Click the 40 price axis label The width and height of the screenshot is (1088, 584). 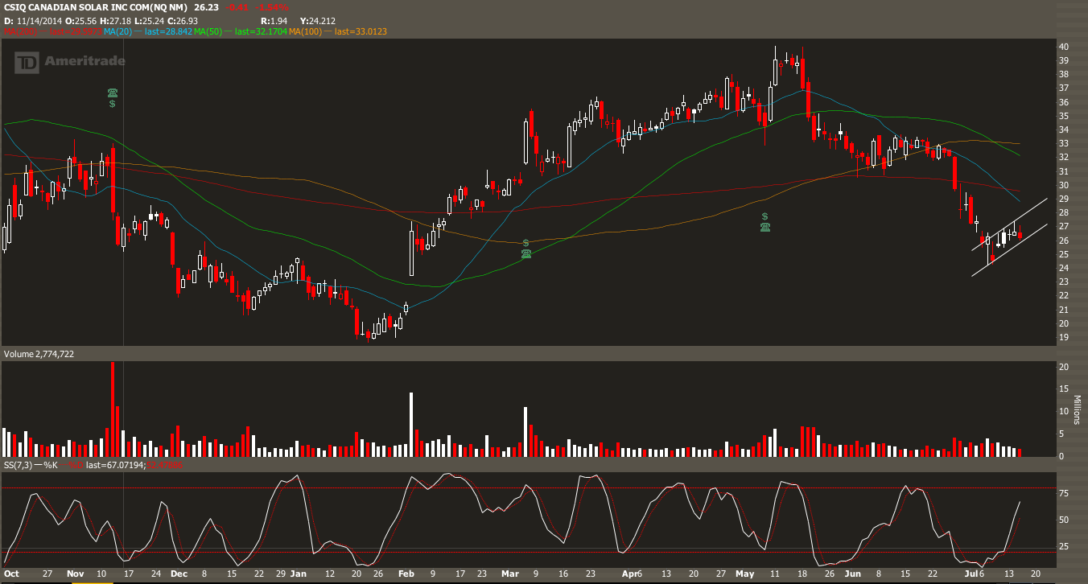1064,47
